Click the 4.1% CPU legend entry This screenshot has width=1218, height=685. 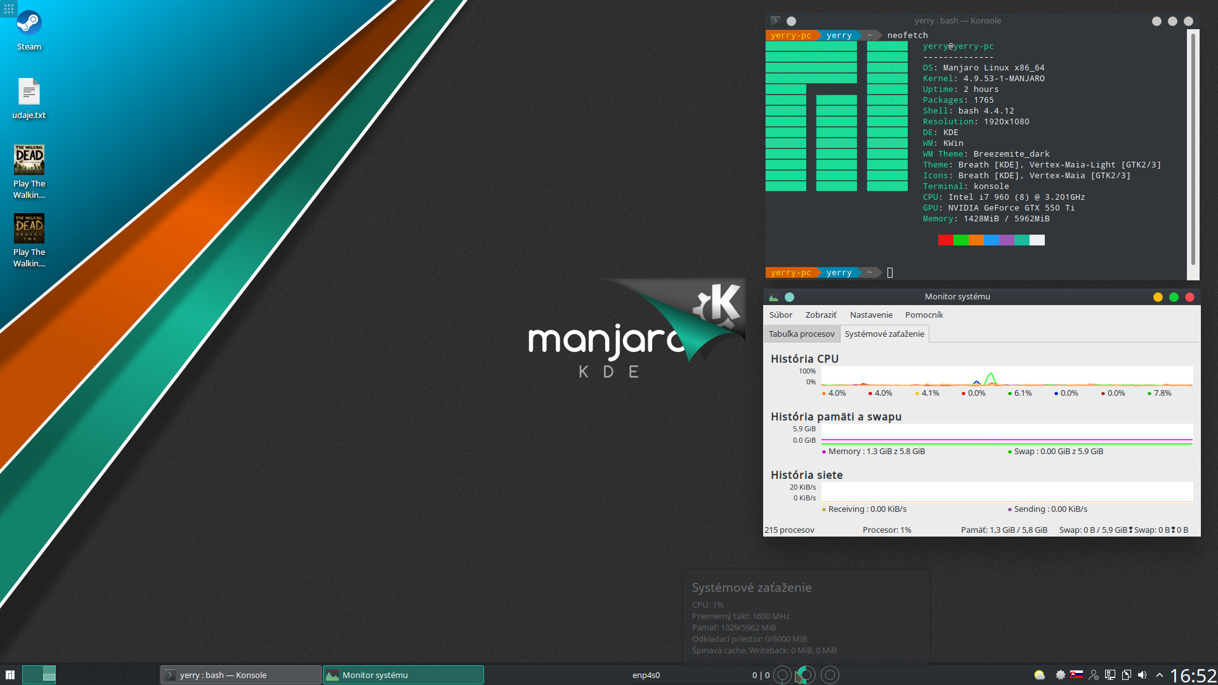[x=927, y=393]
